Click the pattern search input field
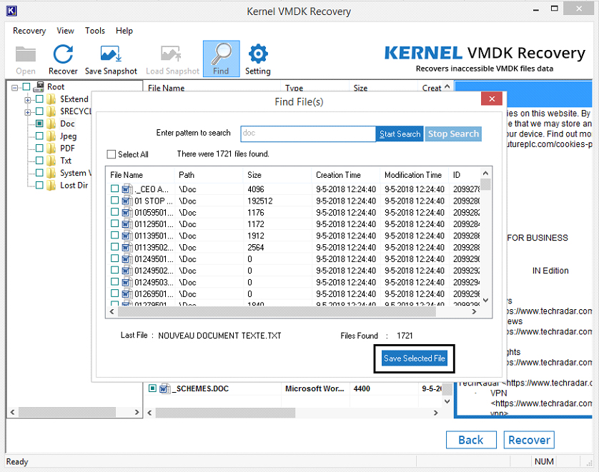 pos(308,134)
